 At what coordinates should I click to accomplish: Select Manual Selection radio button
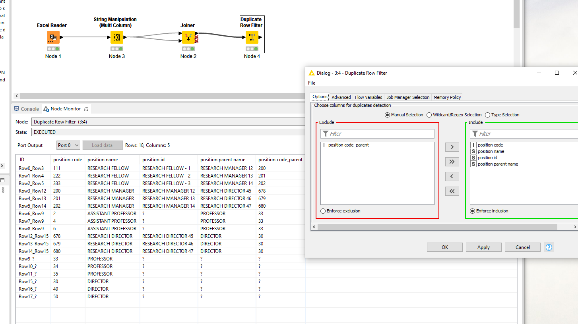click(x=387, y=115)
